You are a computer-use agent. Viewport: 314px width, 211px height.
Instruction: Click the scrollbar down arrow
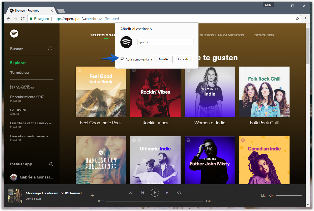(x=308, y=205)
